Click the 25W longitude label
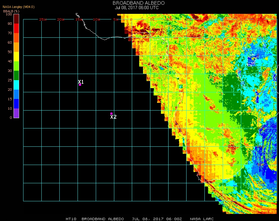This screenshot has height=221, width=279. (43, 19)
